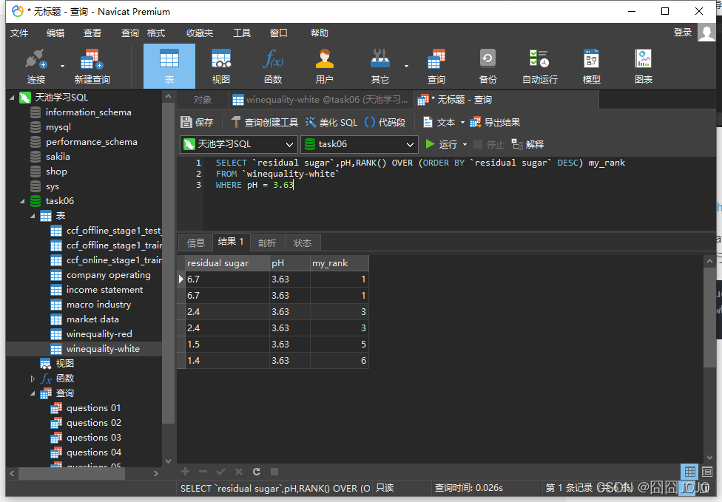Click the 登录 login link
This screenshot has width=722, height=502.
(683, 33)
